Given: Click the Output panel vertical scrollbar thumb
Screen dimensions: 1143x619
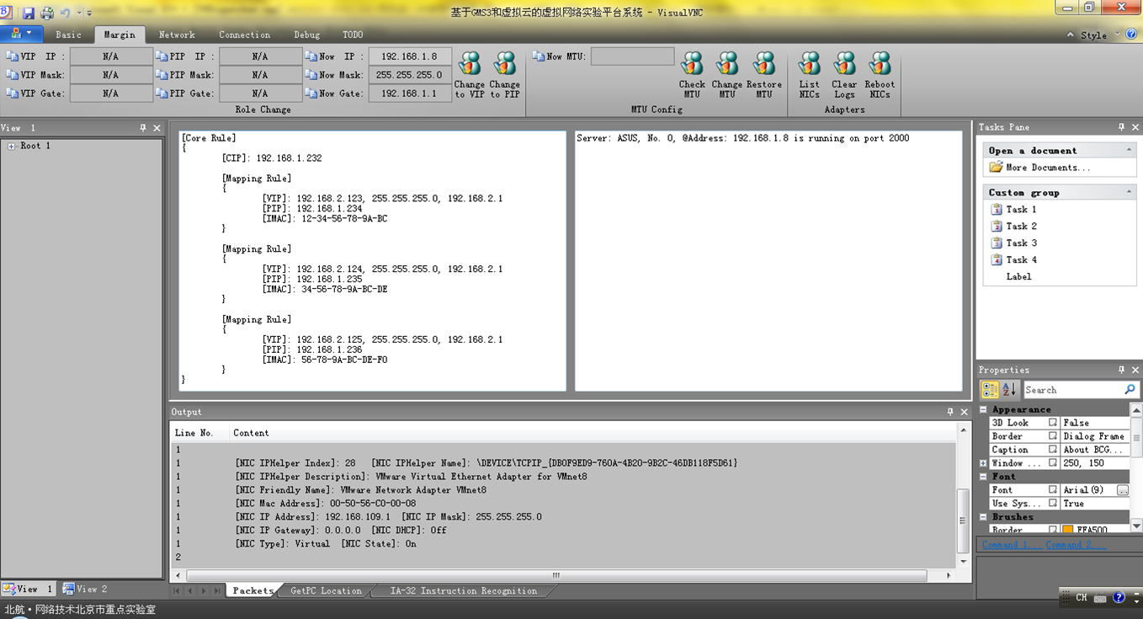Looking at the screenshot, I should click(x=963, y=520).
